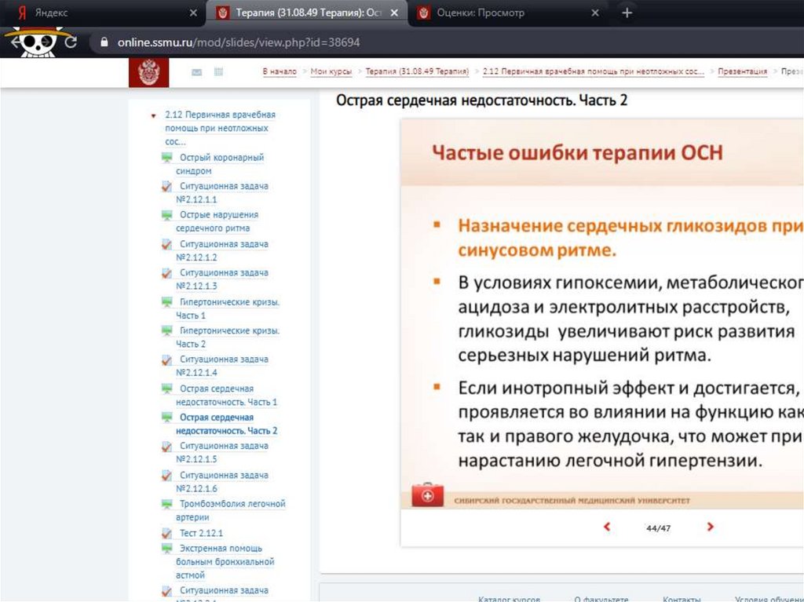Click quiz icon beside задача №2.12.1.3
The image size is (804, 602).
click(x=167, y=273)
